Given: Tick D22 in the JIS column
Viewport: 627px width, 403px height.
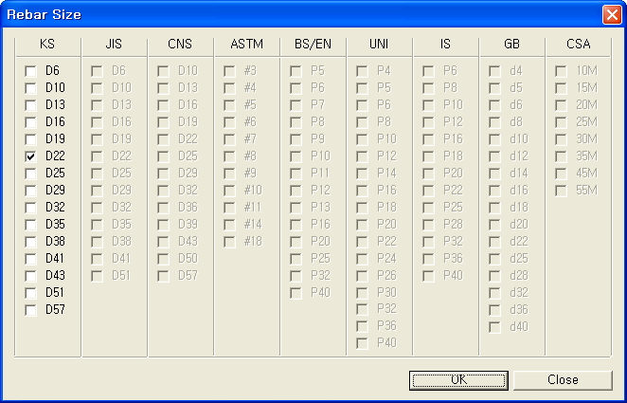Looking at the screenshot, I should pyautogui.click(x=97, y=156).
